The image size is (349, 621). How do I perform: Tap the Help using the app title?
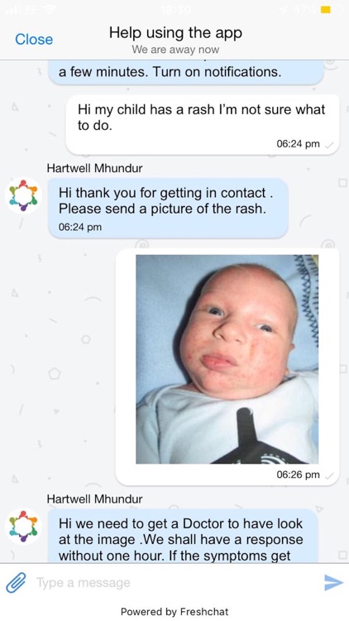(x=175, y=32)
